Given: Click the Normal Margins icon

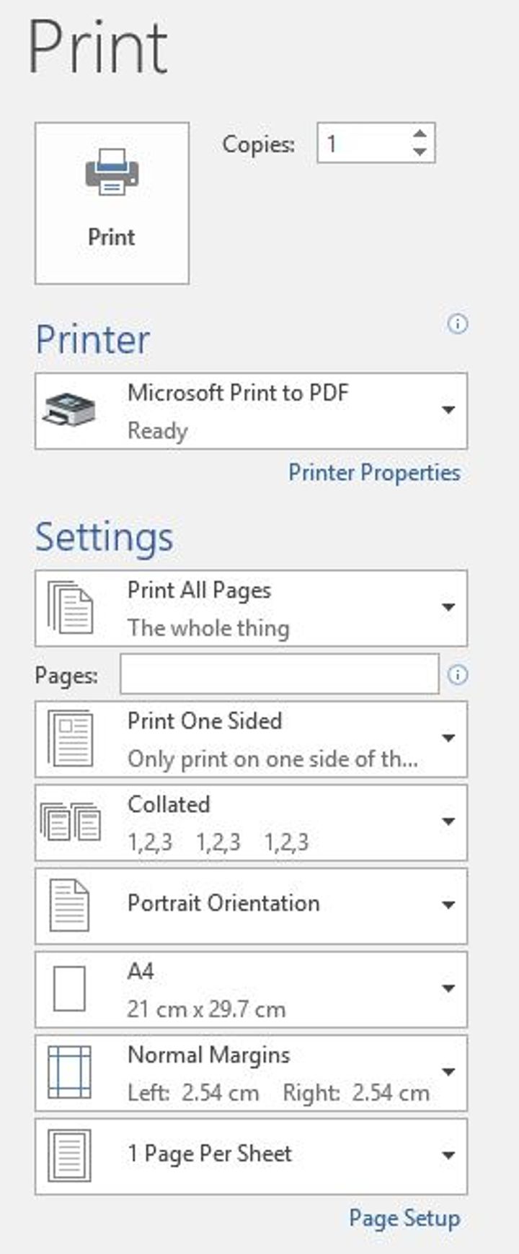Looking at the screenshot, I should click(70, 1072).
